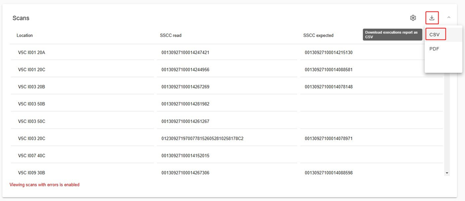465x201 pixels.
Task: Click the scrollbar down arrow
Action: click(447, 172)
